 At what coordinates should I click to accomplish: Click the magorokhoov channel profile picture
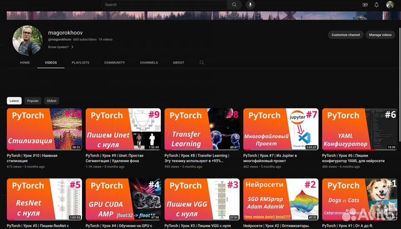pyautogui.click(x=27, y=40)
